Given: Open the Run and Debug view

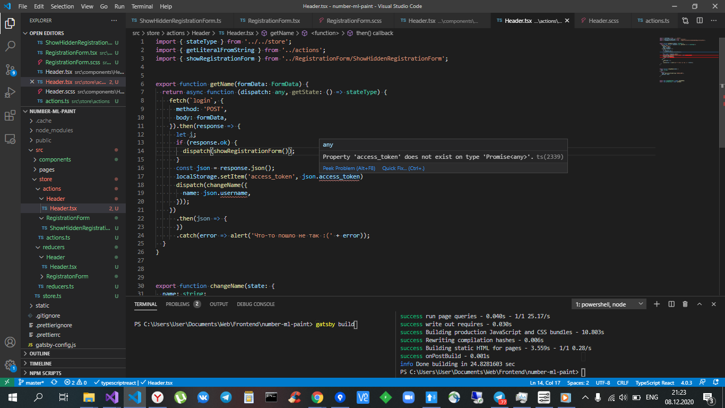Looking at the screenshot, I should coord(10,92).
